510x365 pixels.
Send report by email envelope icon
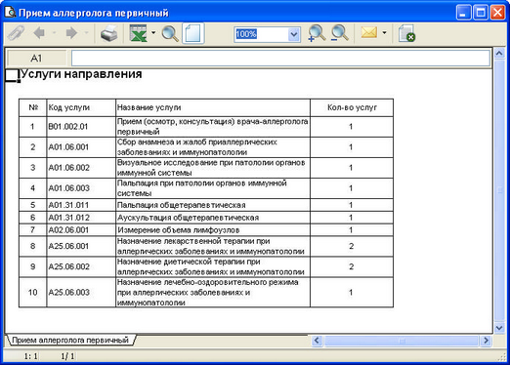(369, 32)
